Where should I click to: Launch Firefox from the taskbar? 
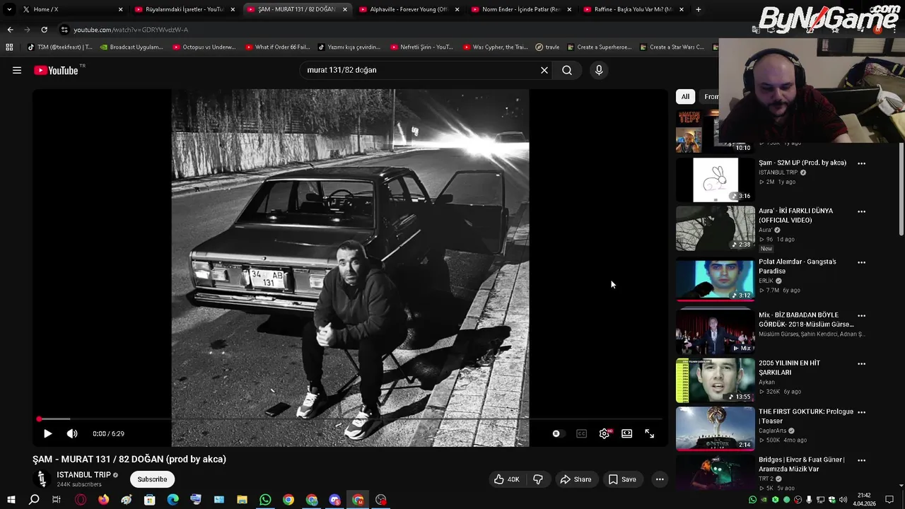point(103,500)
